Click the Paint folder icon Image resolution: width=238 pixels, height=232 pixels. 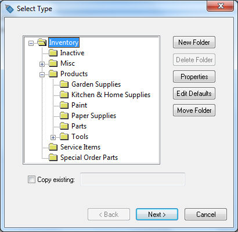coord(64,105)
